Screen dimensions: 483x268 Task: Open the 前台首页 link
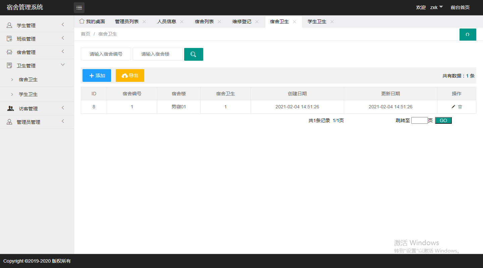pos(460,7)
